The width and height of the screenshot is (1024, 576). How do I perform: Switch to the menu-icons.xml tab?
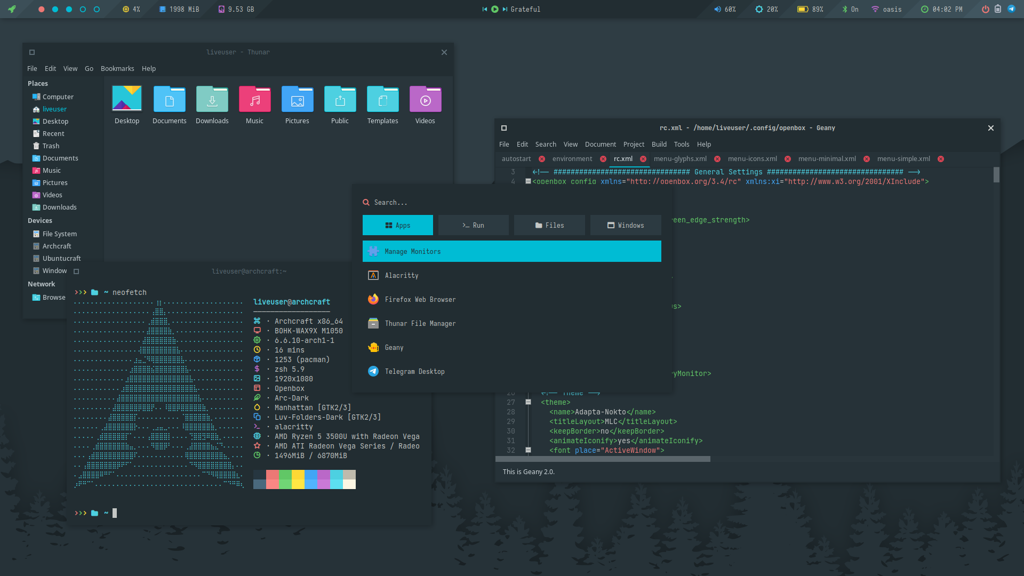(x=752, y=159)
